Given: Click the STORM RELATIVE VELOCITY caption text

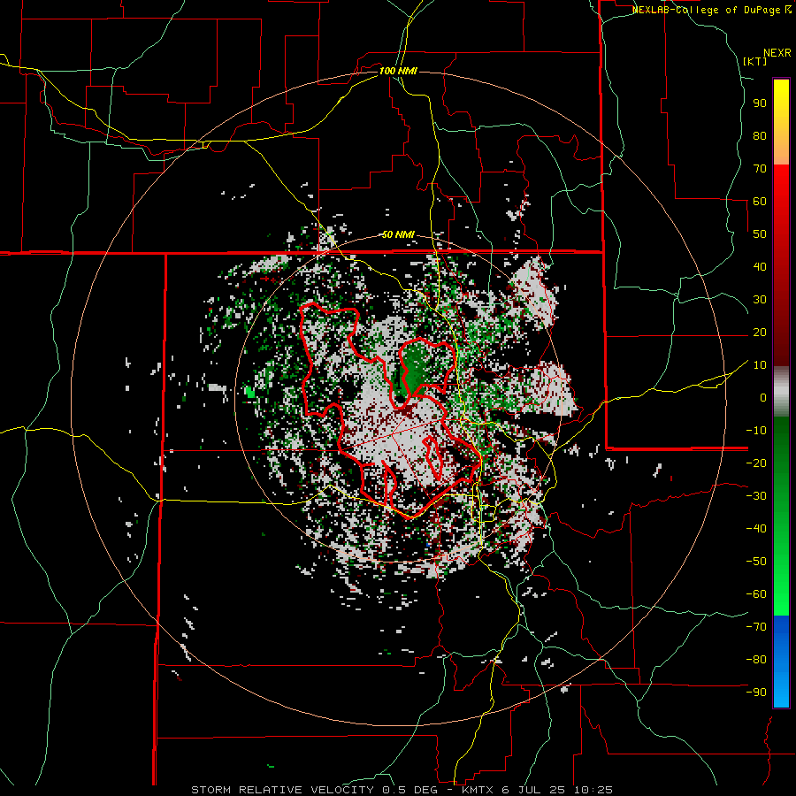Looking at the screenshot, I should point(282,790).
